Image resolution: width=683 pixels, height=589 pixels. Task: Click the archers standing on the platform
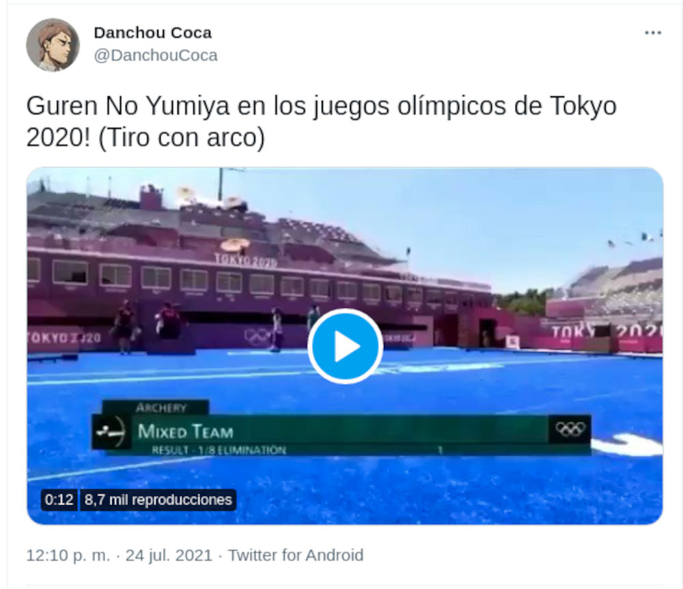pyautogui.click(x=146, y=325)
